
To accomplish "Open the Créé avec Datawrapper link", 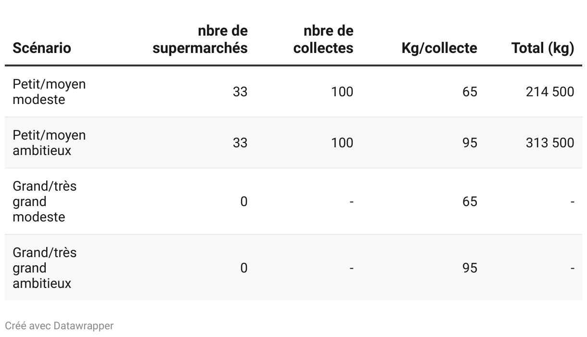I will 59,326.
